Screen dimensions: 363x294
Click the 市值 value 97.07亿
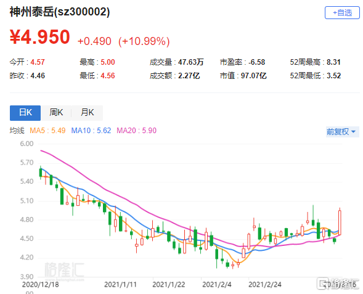coord(254,76)
